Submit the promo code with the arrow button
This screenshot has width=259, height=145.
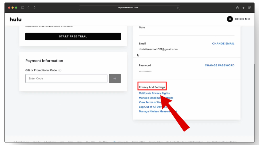point(115,78)
